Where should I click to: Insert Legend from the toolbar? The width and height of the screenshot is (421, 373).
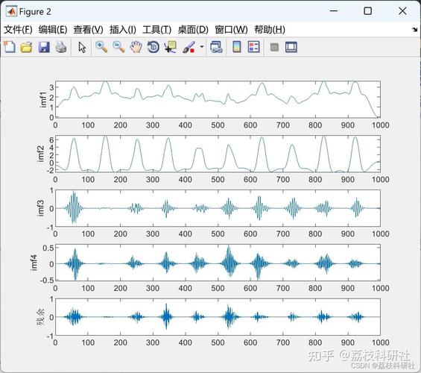pyautogui.click(x=253, y=47)
